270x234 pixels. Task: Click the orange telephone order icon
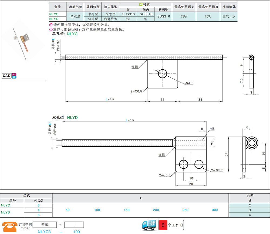pos(10,227)
